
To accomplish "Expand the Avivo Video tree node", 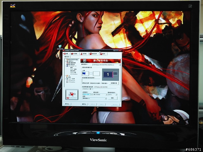I will 66,79.
